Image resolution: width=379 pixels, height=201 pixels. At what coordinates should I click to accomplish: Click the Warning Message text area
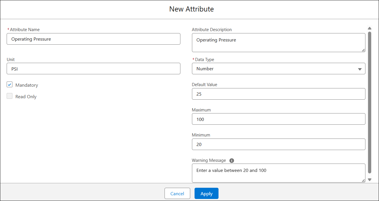click(279, 173)
